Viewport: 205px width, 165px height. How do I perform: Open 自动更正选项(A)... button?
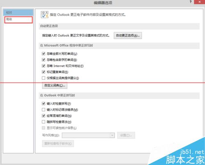(x=128, y=36)
